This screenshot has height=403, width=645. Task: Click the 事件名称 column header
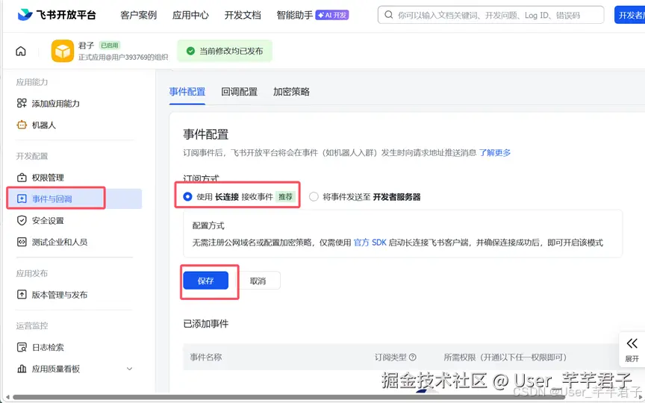(206, 357)
